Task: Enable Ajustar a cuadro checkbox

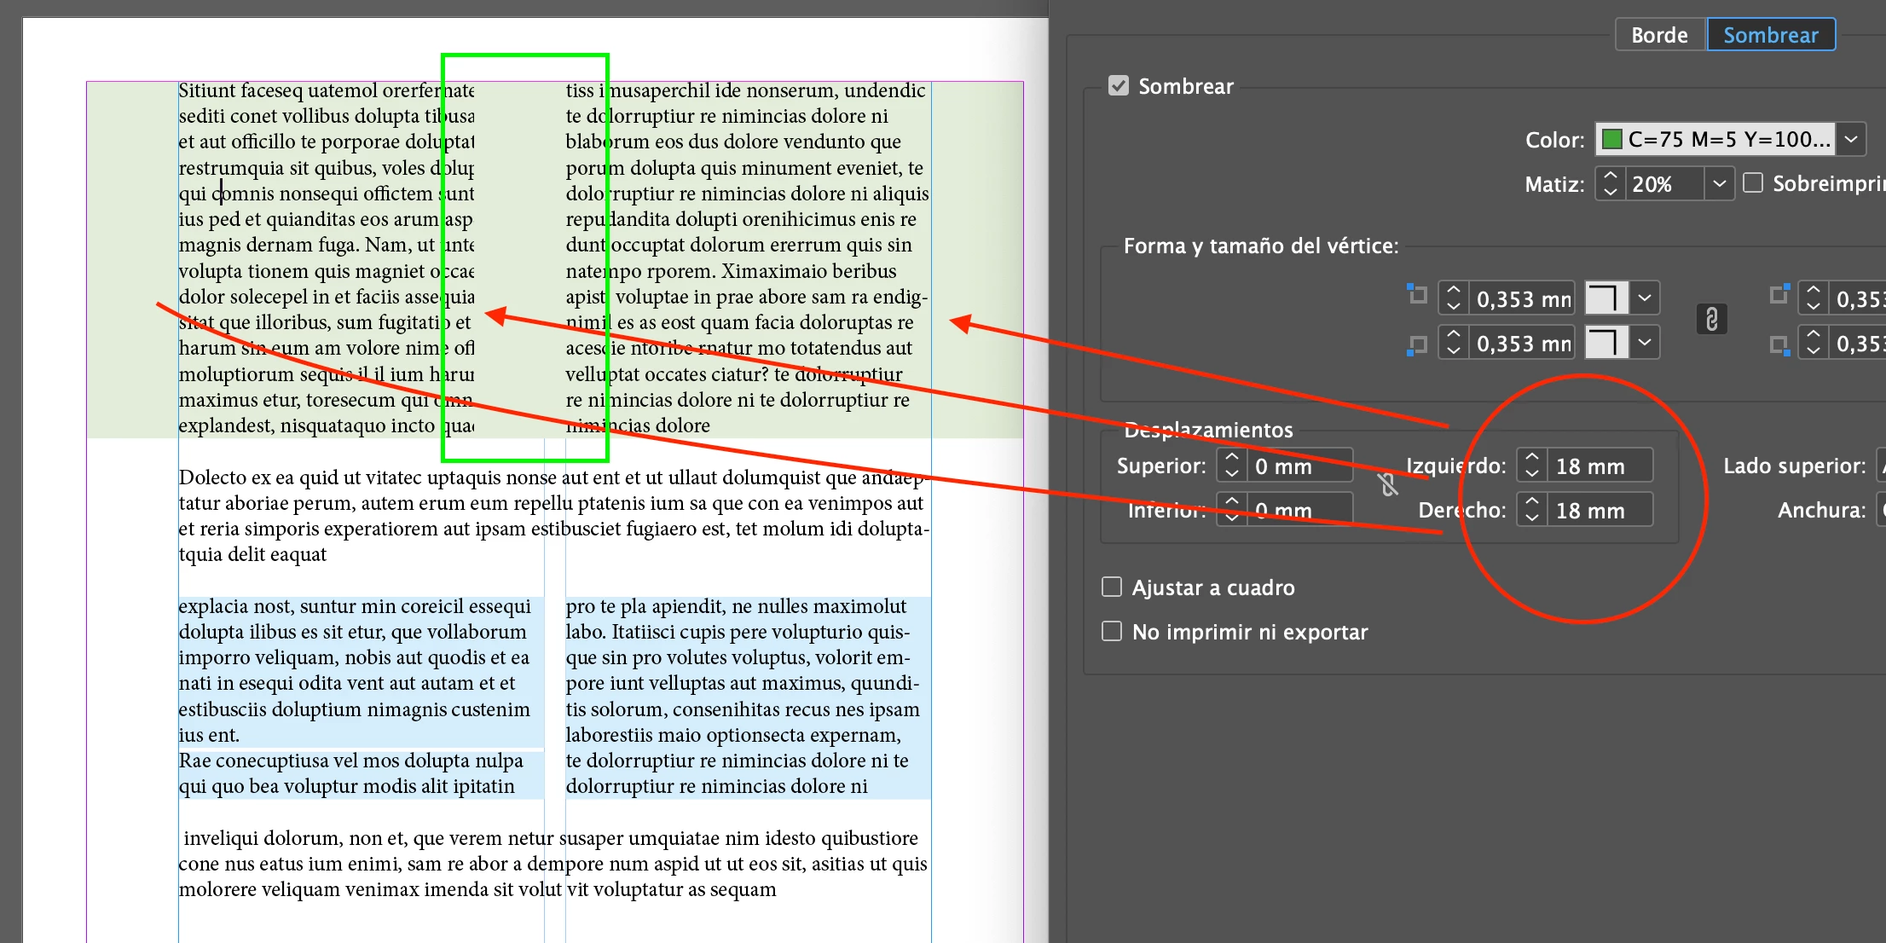Action: point(1112,587)
